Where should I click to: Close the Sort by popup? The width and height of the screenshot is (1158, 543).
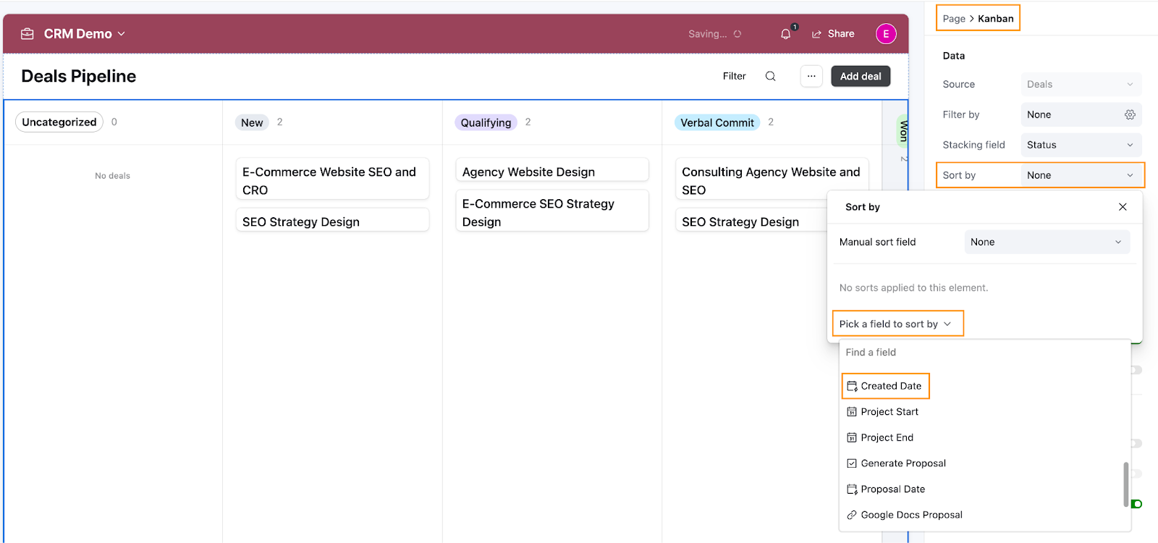pos(1123,207)
